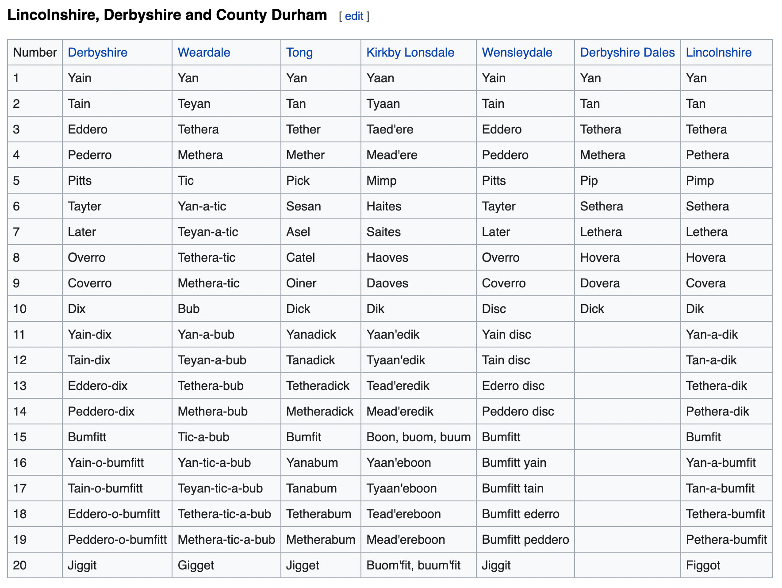Click the cell reading 'Pethera'
Image resolution: width=782 pixels, height=588 pixels.
click(x=727, y=155)
